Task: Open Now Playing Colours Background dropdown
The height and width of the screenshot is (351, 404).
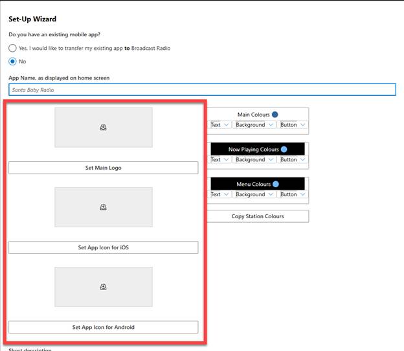Action: [254, 159]
